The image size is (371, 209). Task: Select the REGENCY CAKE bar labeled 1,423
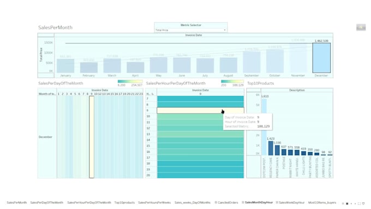coord(271,148)
